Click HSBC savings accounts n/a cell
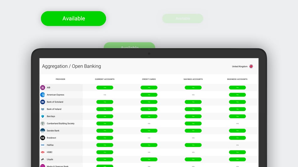The height and width of the screenshot is (167, 298). 193,152
